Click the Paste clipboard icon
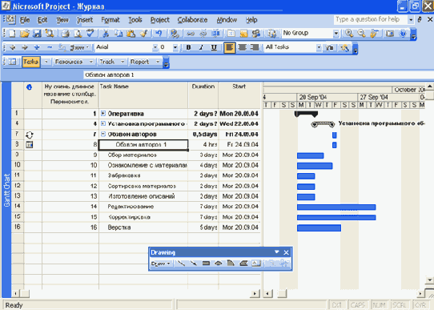 coord(131,34)
